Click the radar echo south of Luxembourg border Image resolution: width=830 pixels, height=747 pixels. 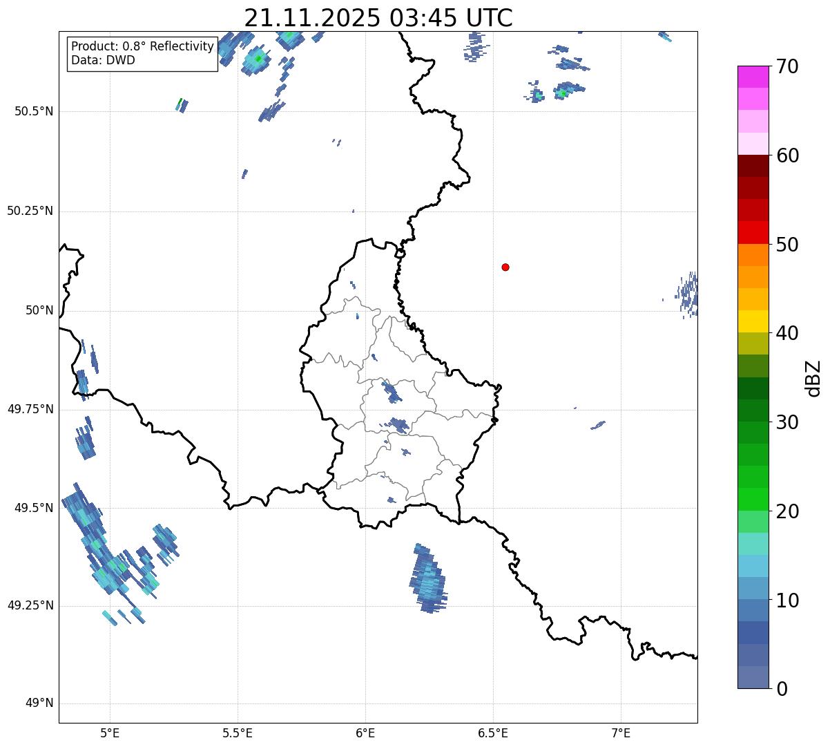430,578
